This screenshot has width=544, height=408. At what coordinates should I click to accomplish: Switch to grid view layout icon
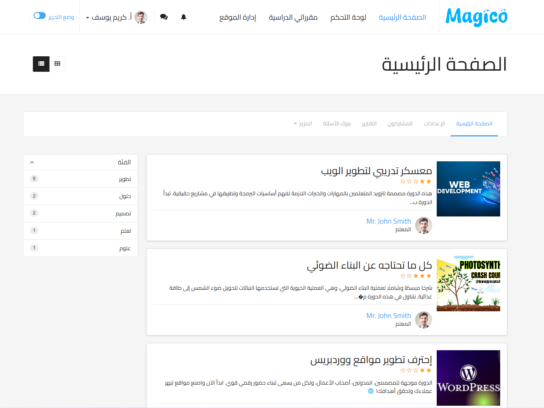point(57,64)
